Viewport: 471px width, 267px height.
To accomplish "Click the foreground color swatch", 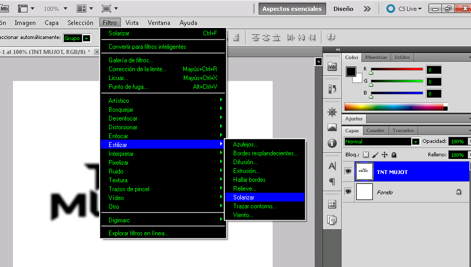I will [351, 72].
